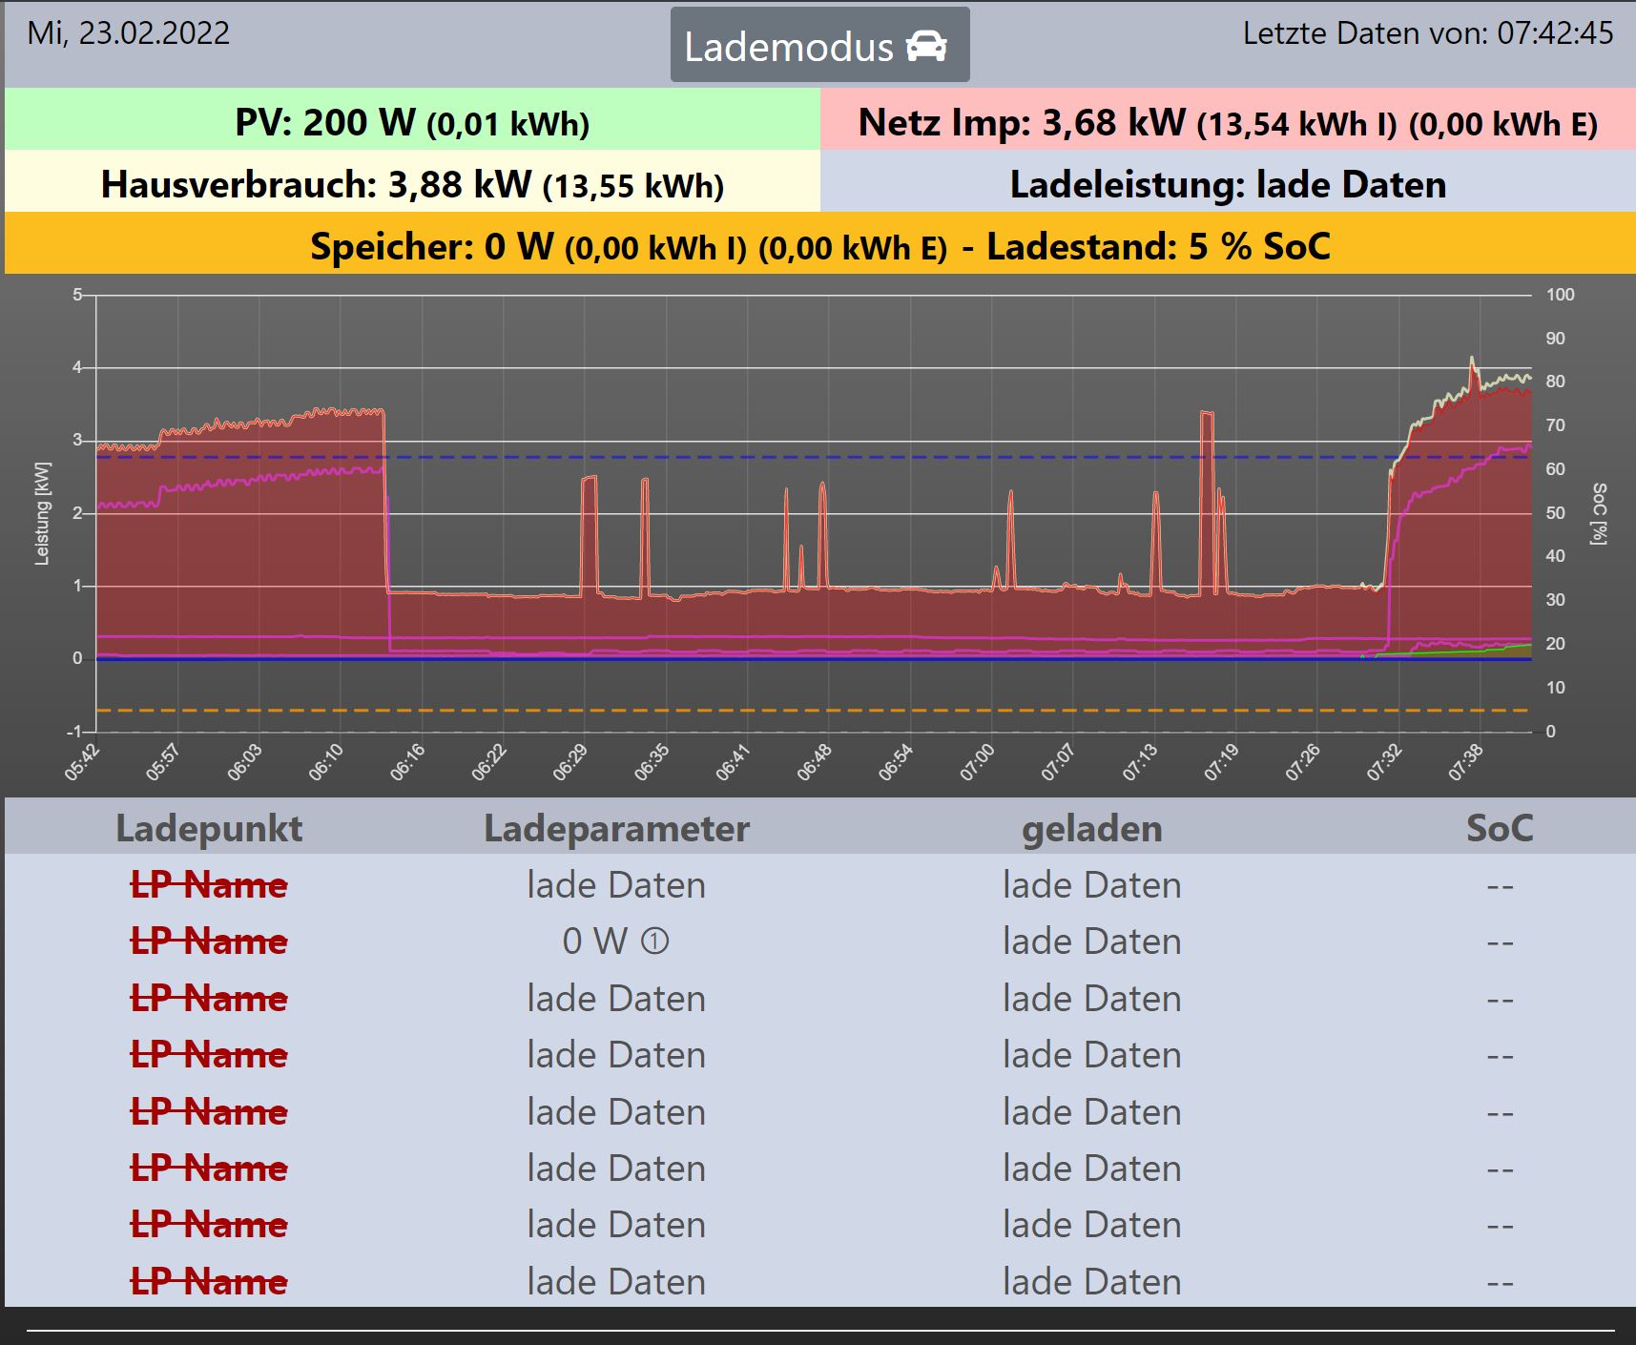Click the Letzte Daten von timestamp
The image size is (1636, 1345).
pyautogui.click(x=1427, y=33)
